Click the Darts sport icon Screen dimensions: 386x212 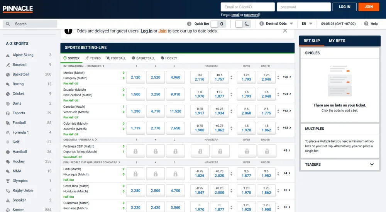click(8, 103)
